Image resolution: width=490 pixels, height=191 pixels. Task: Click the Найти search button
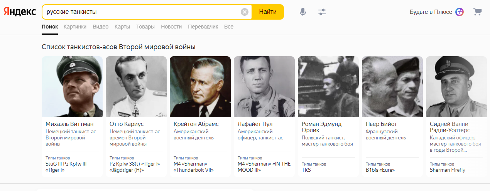(268, 12)
